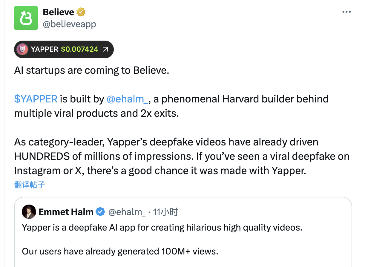Click the Believe display name
365x267 pixels.
coord(58,12)
